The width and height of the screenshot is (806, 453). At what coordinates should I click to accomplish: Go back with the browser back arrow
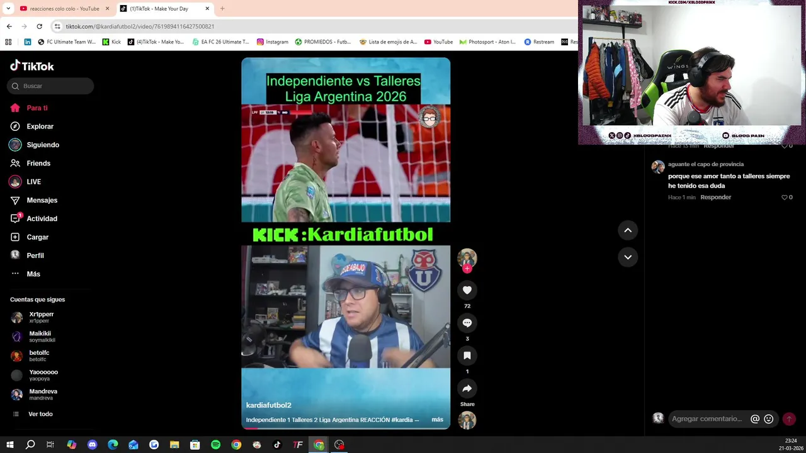point(9,26)
